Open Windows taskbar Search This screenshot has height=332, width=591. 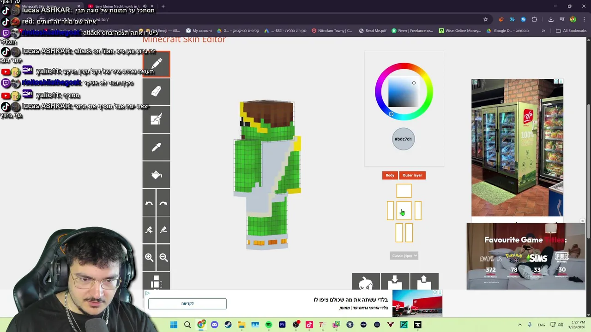pos(187,325)
